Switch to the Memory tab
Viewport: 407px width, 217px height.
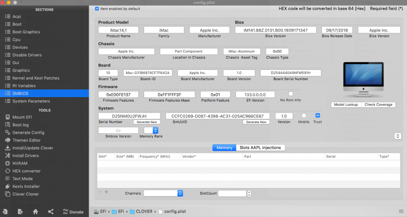[224, 148]
